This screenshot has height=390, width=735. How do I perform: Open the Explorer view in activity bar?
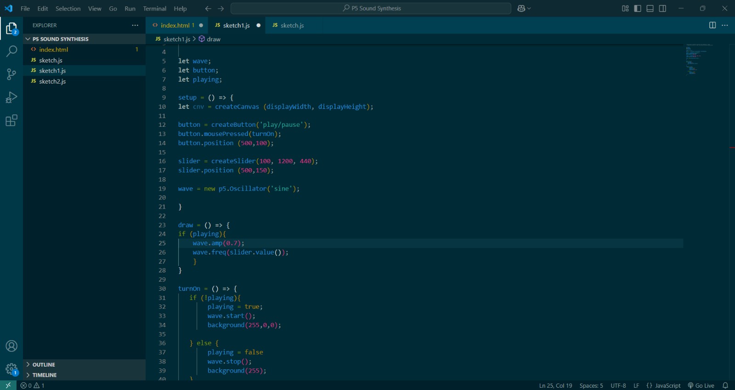click(x=11, y=29)
